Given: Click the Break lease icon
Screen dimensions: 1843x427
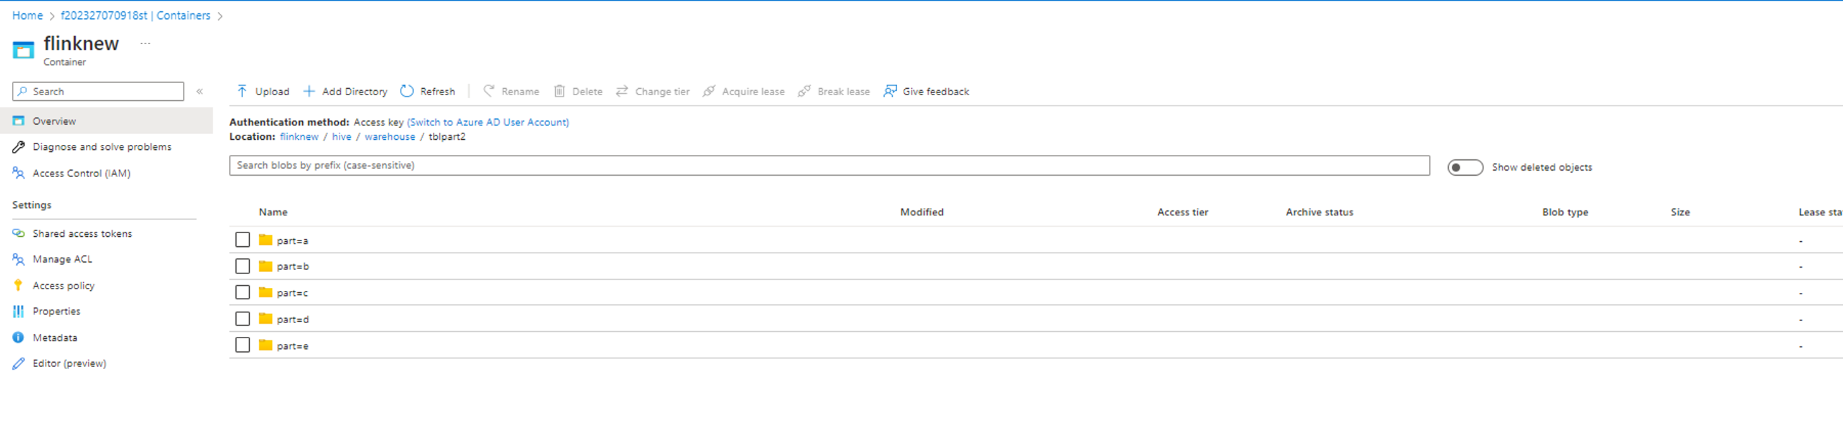Looking at the screenshot, I should 804,91.
